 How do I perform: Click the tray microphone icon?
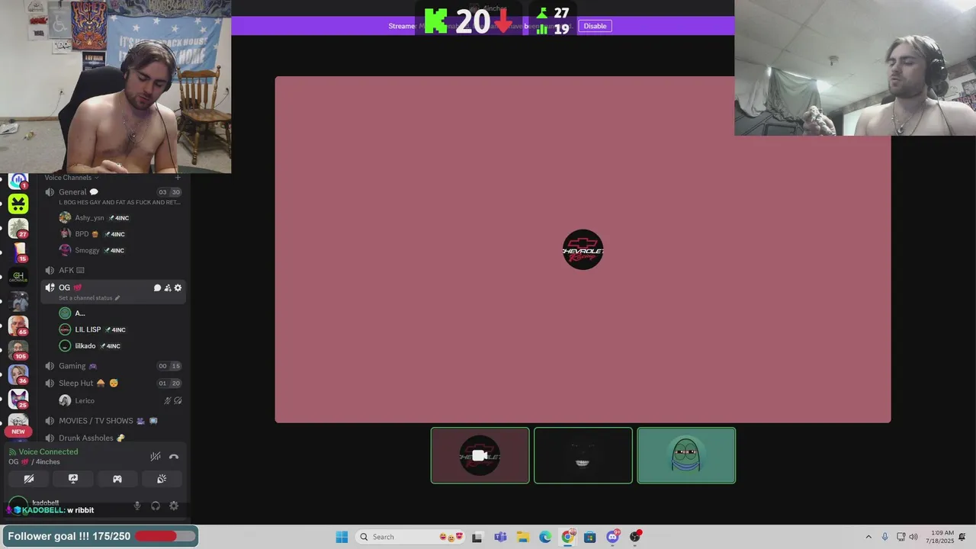[884, 537]
